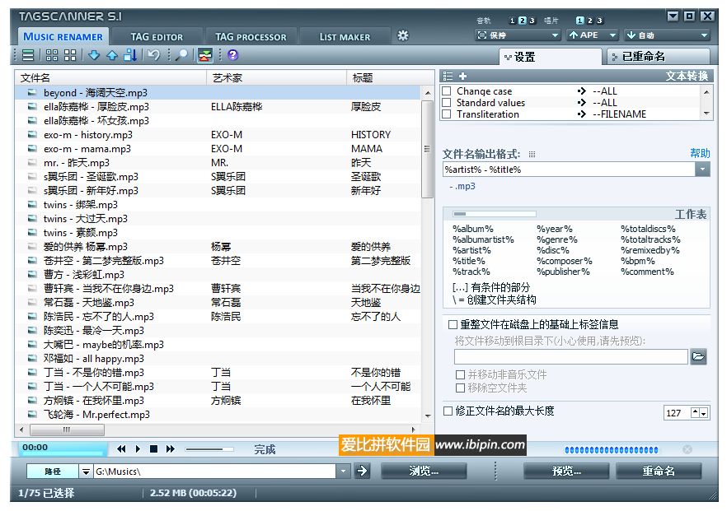Sort by the 艺术家 column header
The width and height of the screenshot is (727, 511).
(276, 77)
